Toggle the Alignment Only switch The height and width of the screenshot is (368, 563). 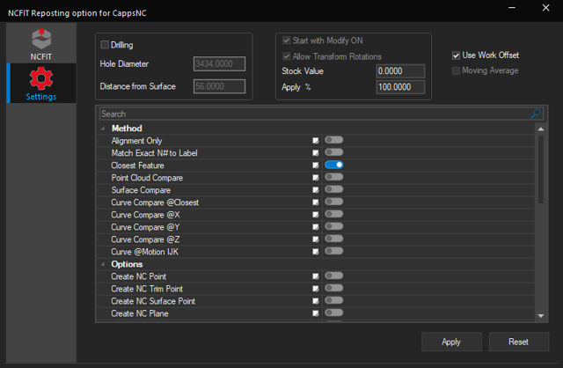[334, 140]
